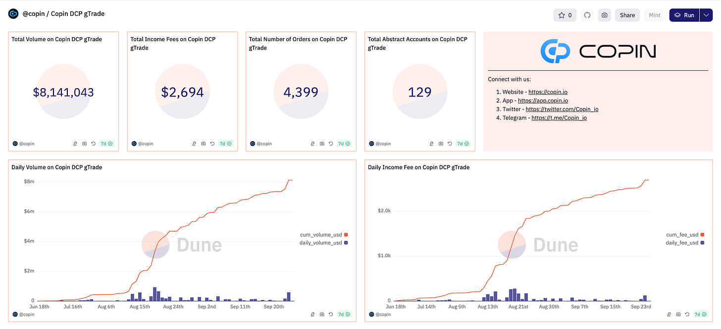Open the query icon on the Total Volume card

click(75, 144)
